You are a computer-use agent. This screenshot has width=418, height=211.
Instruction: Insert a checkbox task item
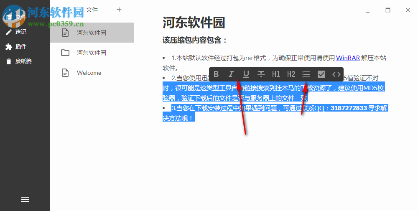321,74
